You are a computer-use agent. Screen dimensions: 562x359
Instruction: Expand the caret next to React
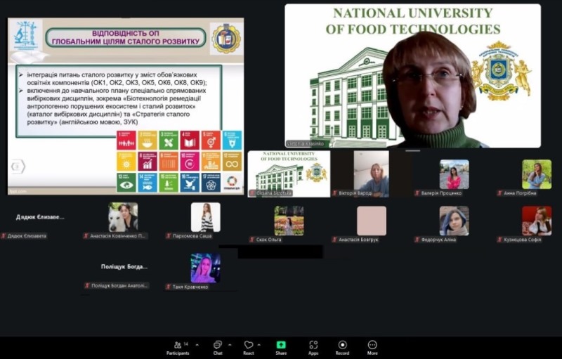[x=259, y=345]
